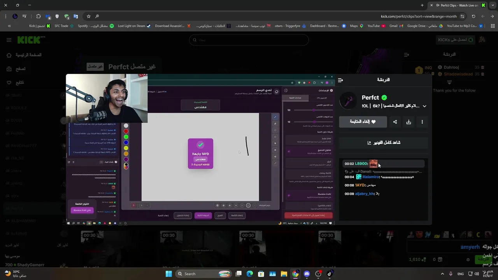Open TikTok from the taskbar
Viewport: 498px width, 280px height.
[330, 274]
